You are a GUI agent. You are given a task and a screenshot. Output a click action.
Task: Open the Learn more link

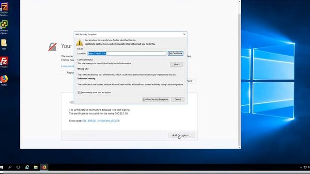(67, 66)
